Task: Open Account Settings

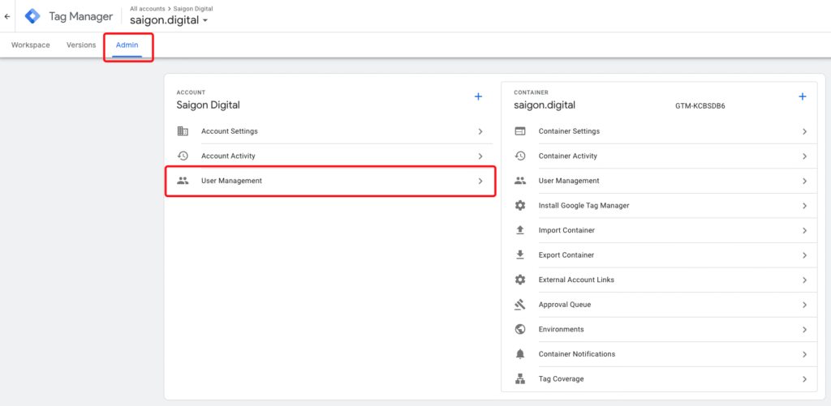Action: point(331,131)
